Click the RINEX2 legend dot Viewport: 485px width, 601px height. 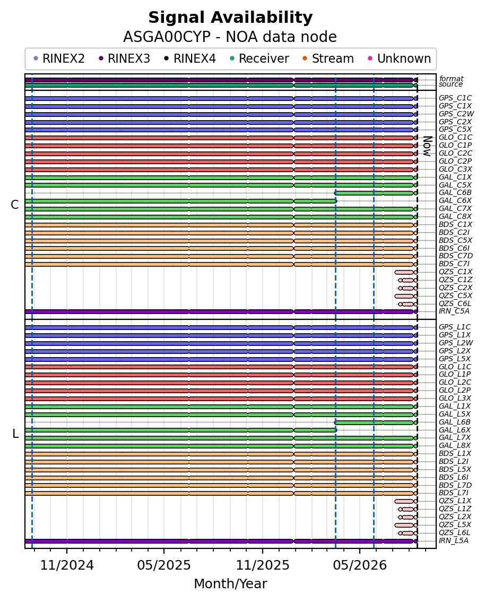(x=36, y=58)
